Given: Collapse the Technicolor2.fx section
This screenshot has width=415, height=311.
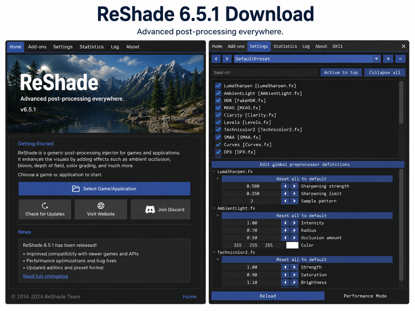Looking at the screenshot, I should pos(214,252).
